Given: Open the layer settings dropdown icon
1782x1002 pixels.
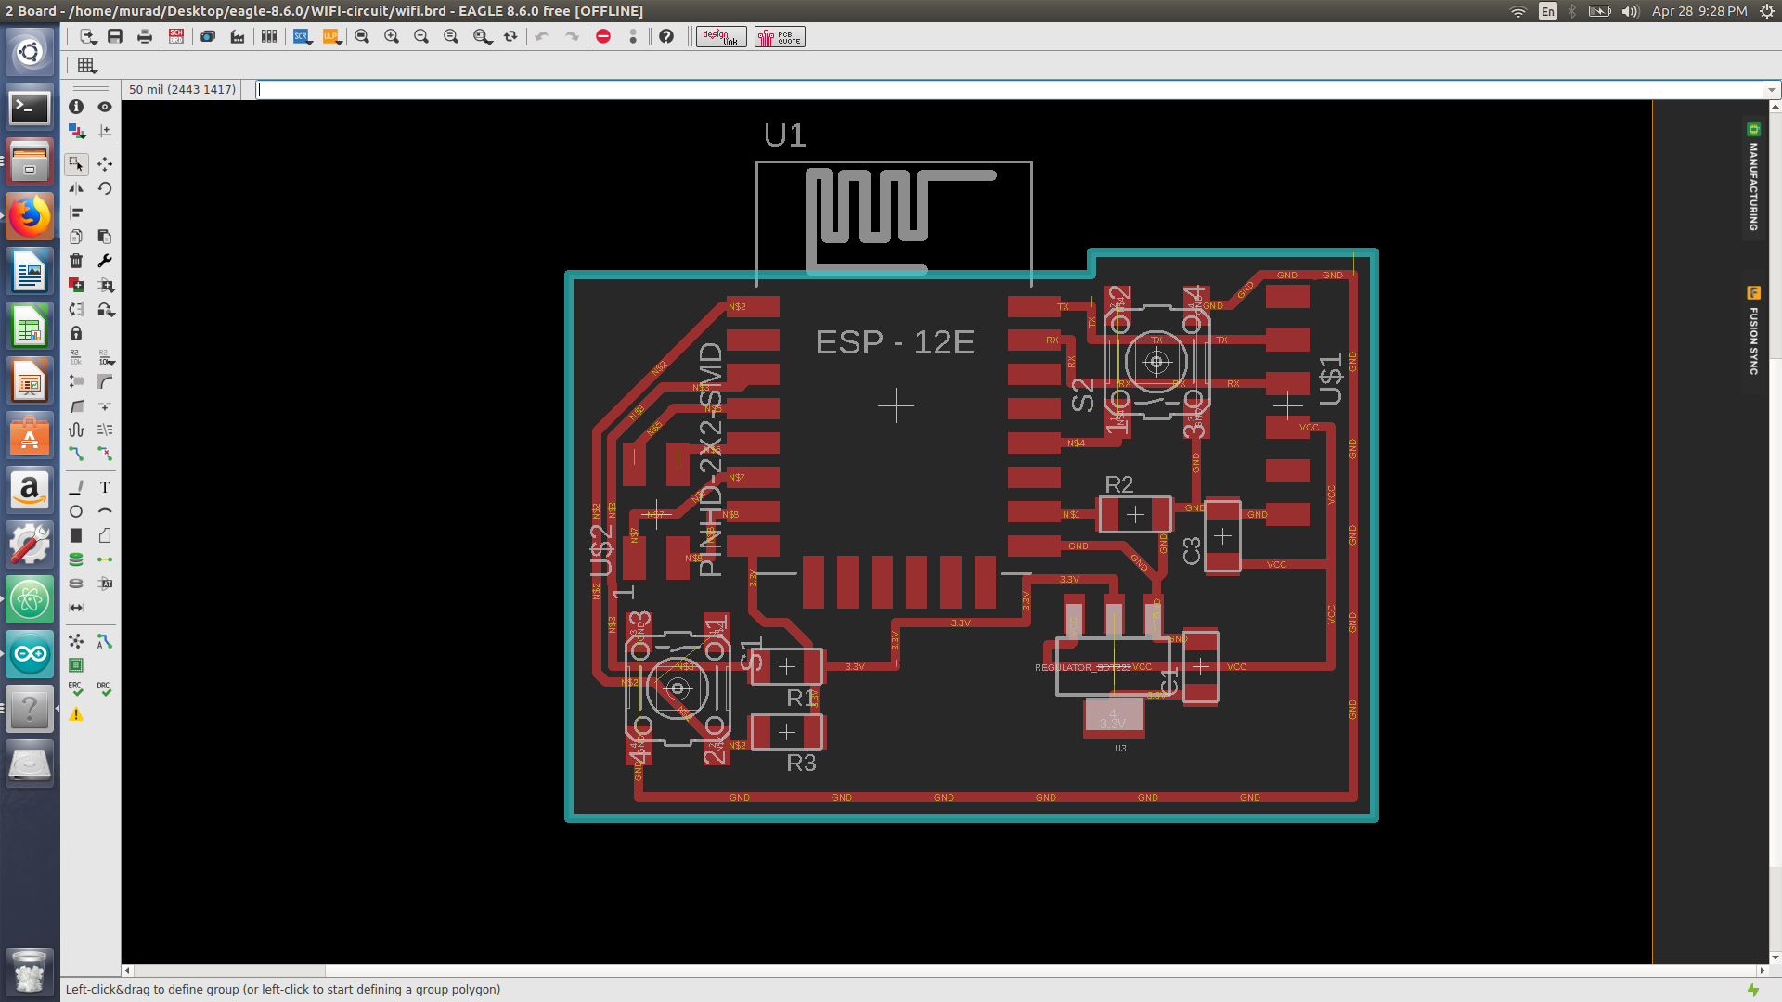Looking at the screenshot, I should click(76, 131).
